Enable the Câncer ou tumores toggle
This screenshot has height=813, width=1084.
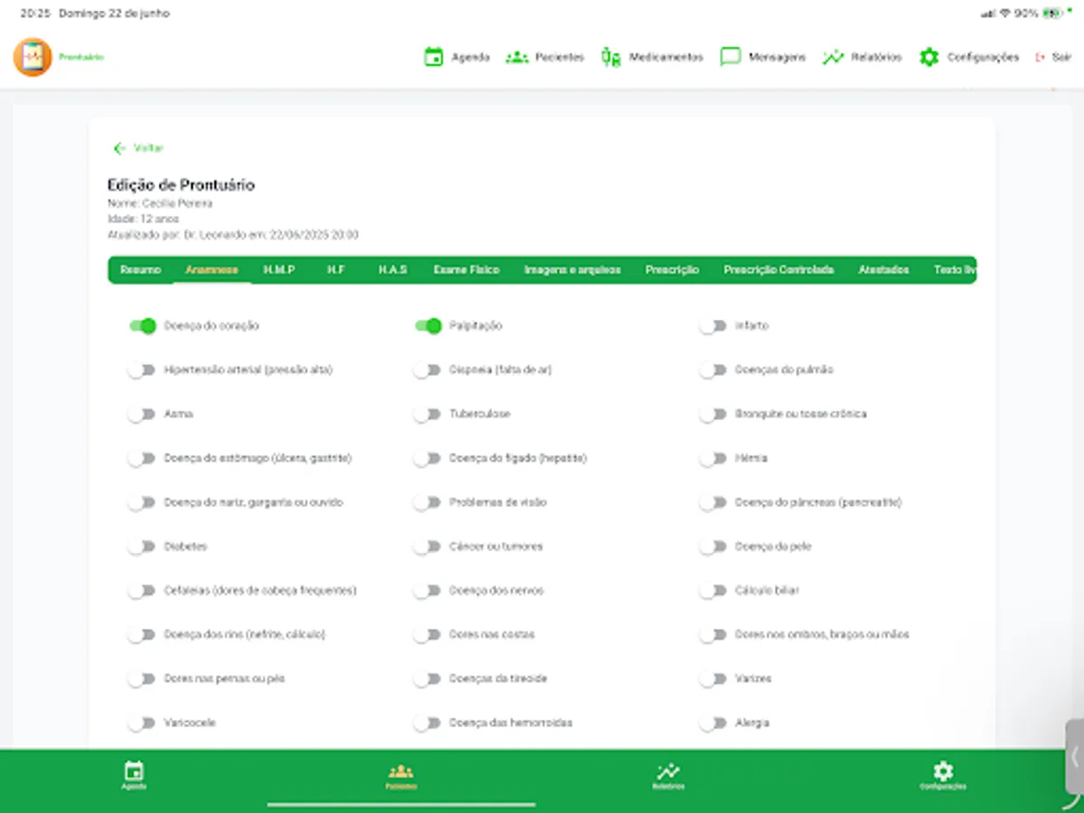pyautogui.click(x=427, y=547)
